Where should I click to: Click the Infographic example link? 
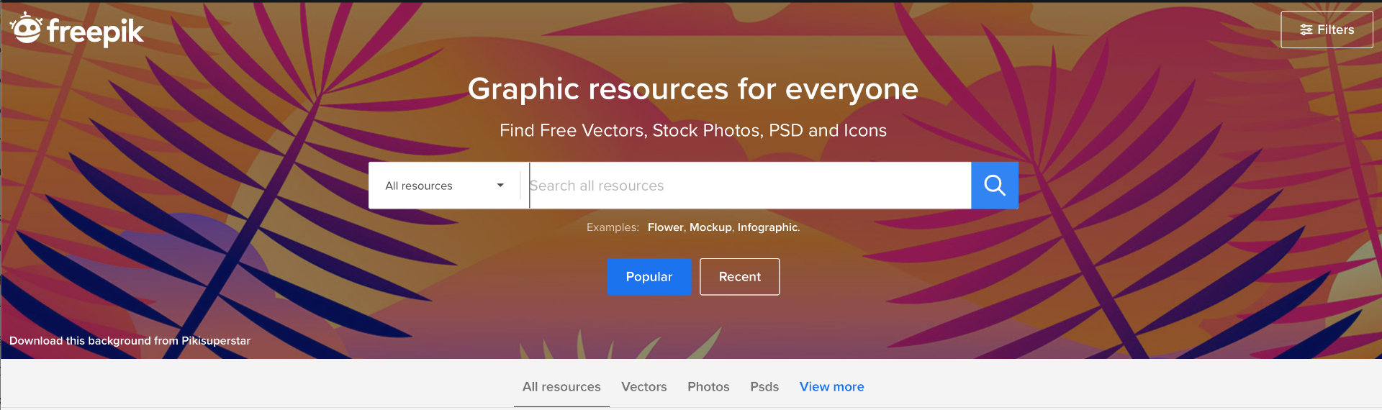coord(767,227)
